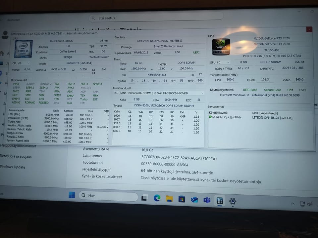Click the XMP entry in memory timings table
Screen dimensions: 318x238
(x=183, y=116)
